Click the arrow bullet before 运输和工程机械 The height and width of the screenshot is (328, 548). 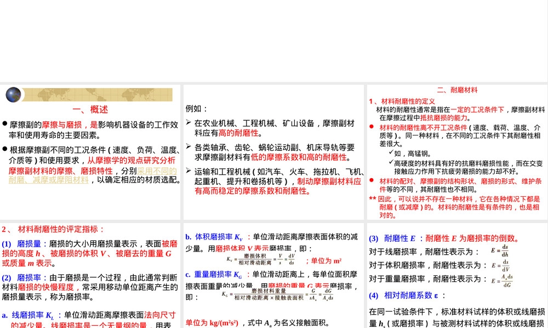point(189,171)
